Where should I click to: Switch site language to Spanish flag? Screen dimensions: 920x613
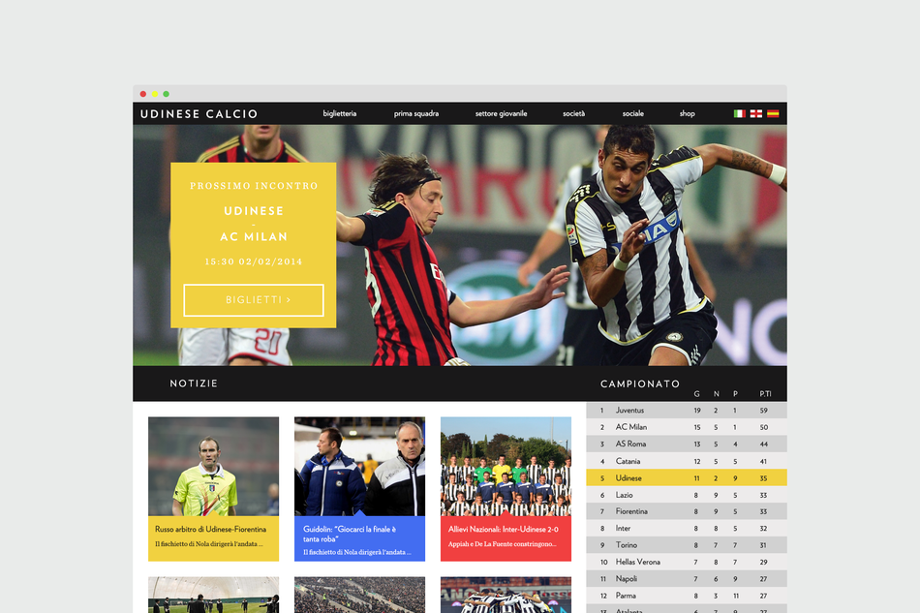[773, 114]
